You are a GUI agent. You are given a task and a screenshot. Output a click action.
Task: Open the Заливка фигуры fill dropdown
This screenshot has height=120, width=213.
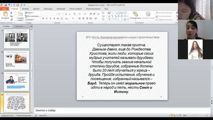(164, 13)
